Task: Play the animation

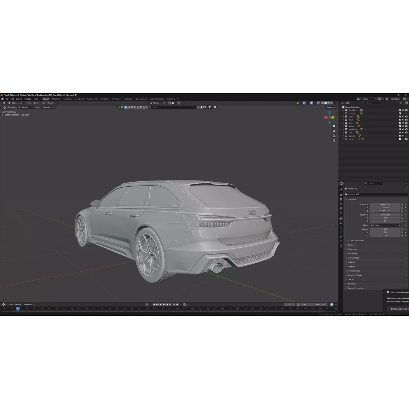Action: tap(164, 304)
